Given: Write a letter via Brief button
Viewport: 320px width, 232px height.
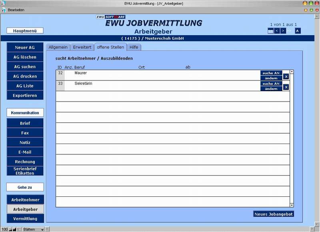Looking at the screenshot, I should [25, 123].
